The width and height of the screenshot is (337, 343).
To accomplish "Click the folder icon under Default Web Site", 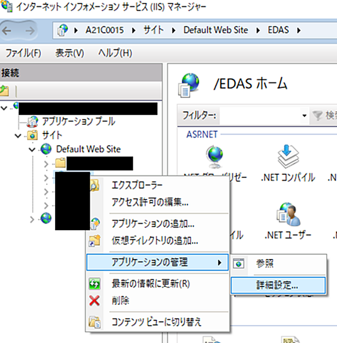I will pos(60,163).
